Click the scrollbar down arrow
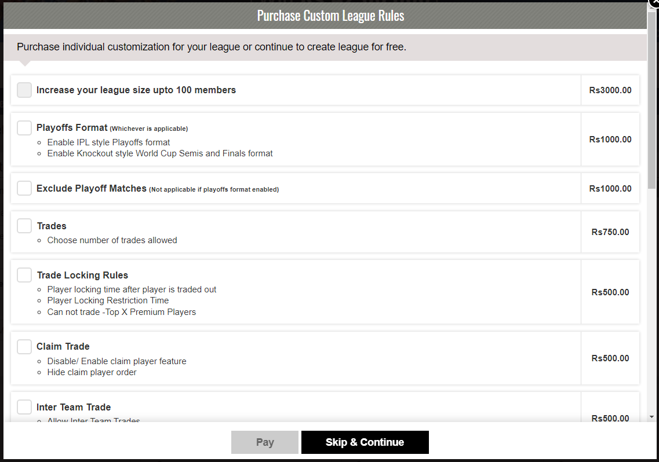The image size is (659, 462). [652, 417]
